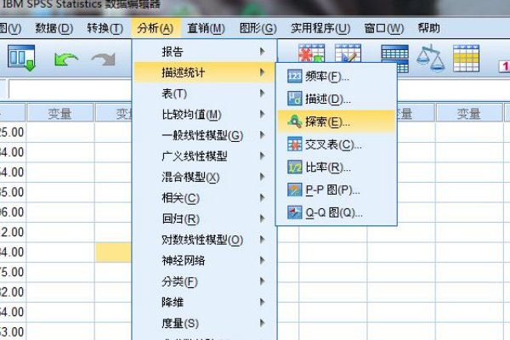Select 分类(F) menu entry
This screenshot has width=510, height=340.
pos(205,281)
